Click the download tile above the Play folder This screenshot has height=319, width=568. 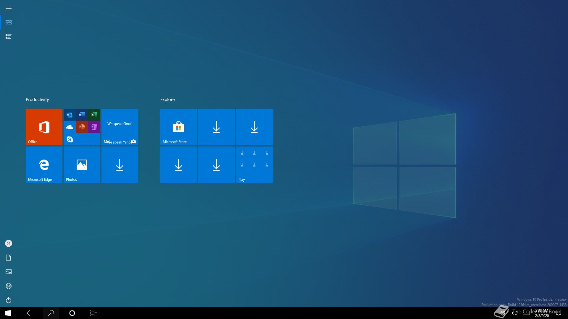pos(254,127)
